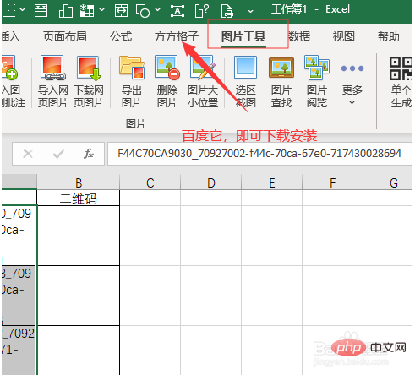This screenshot has width=415, height=375.
Task: Switch to the 方方格子 tab
Action: [x=176, y=36]
